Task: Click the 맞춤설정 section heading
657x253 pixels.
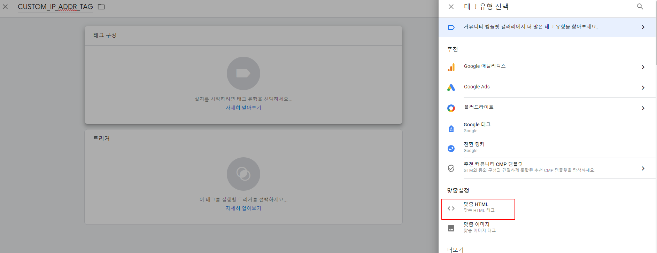Action: pos(458,190)
